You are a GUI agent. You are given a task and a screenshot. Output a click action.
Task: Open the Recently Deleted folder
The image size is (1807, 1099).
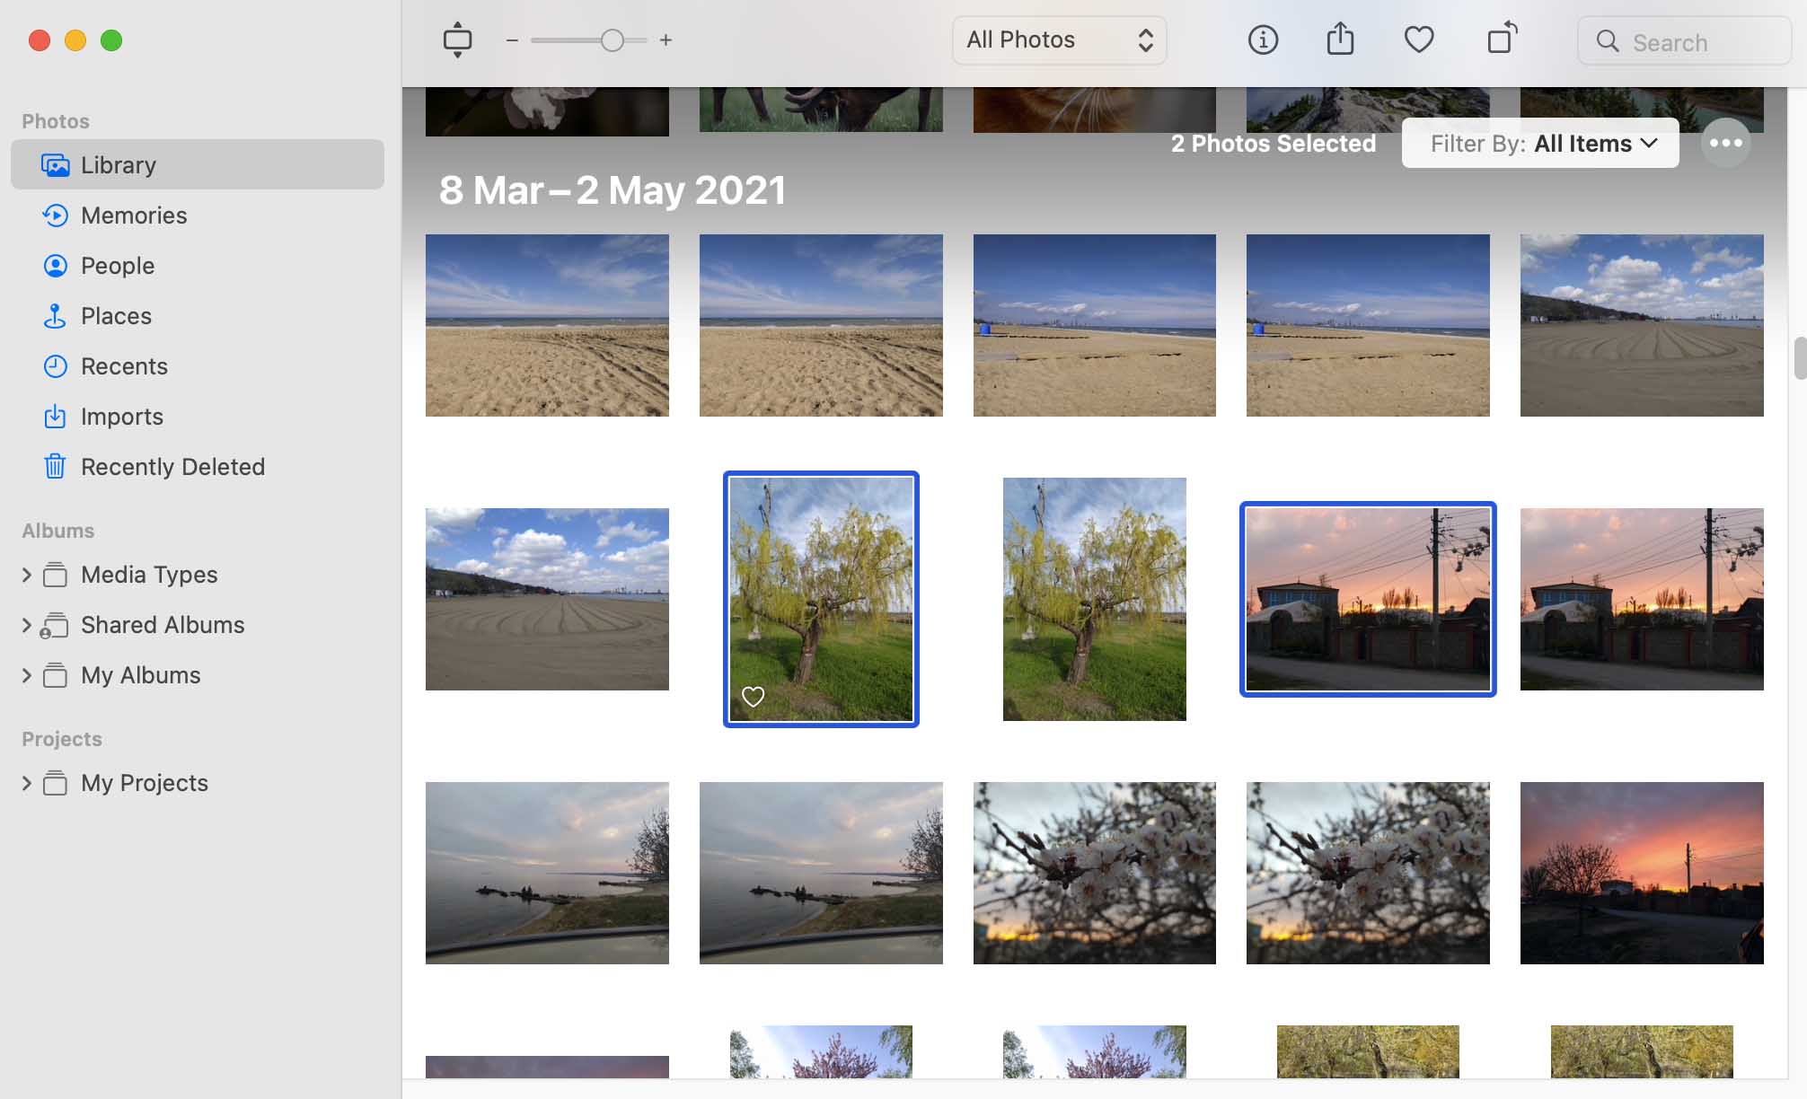coord(172,466)
